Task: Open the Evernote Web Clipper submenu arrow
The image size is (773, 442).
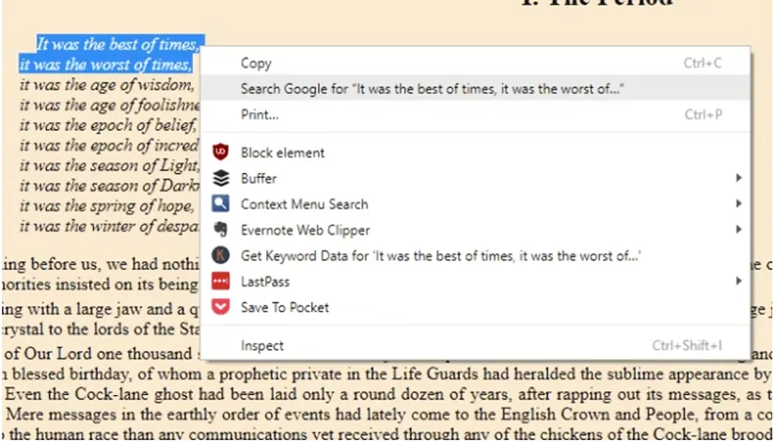Action: tap(738, 230)
